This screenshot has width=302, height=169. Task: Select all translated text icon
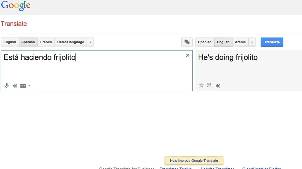coord(209,85)
